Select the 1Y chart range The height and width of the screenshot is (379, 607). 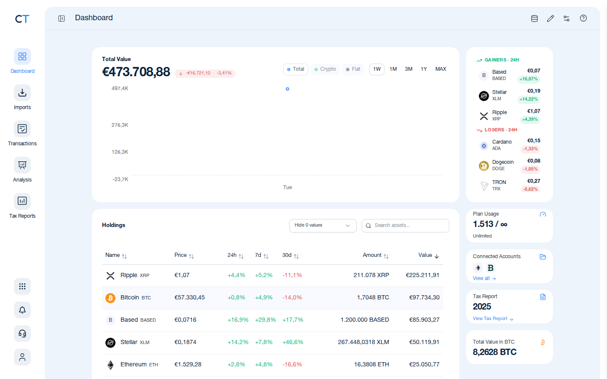pyautogui.click(x=424, y=69)
